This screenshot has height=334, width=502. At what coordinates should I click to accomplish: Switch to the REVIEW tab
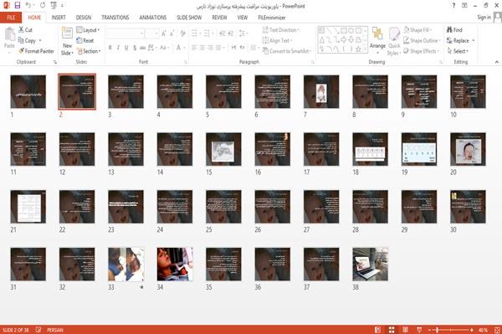219,18
